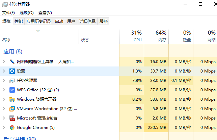Switch to the 性能 tab
The width and height of the screenshot is (217, 140).
tap(19, 21)
